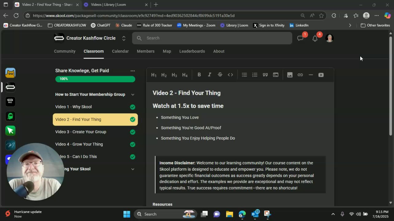Open Creator Kashflow Circle chat messages
This screenshot has height=221, width=394.
300,38
